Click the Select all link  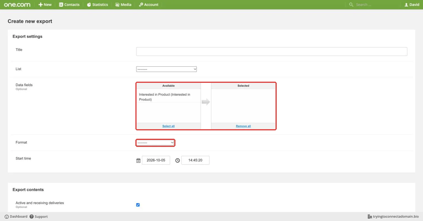pos(168,126)
